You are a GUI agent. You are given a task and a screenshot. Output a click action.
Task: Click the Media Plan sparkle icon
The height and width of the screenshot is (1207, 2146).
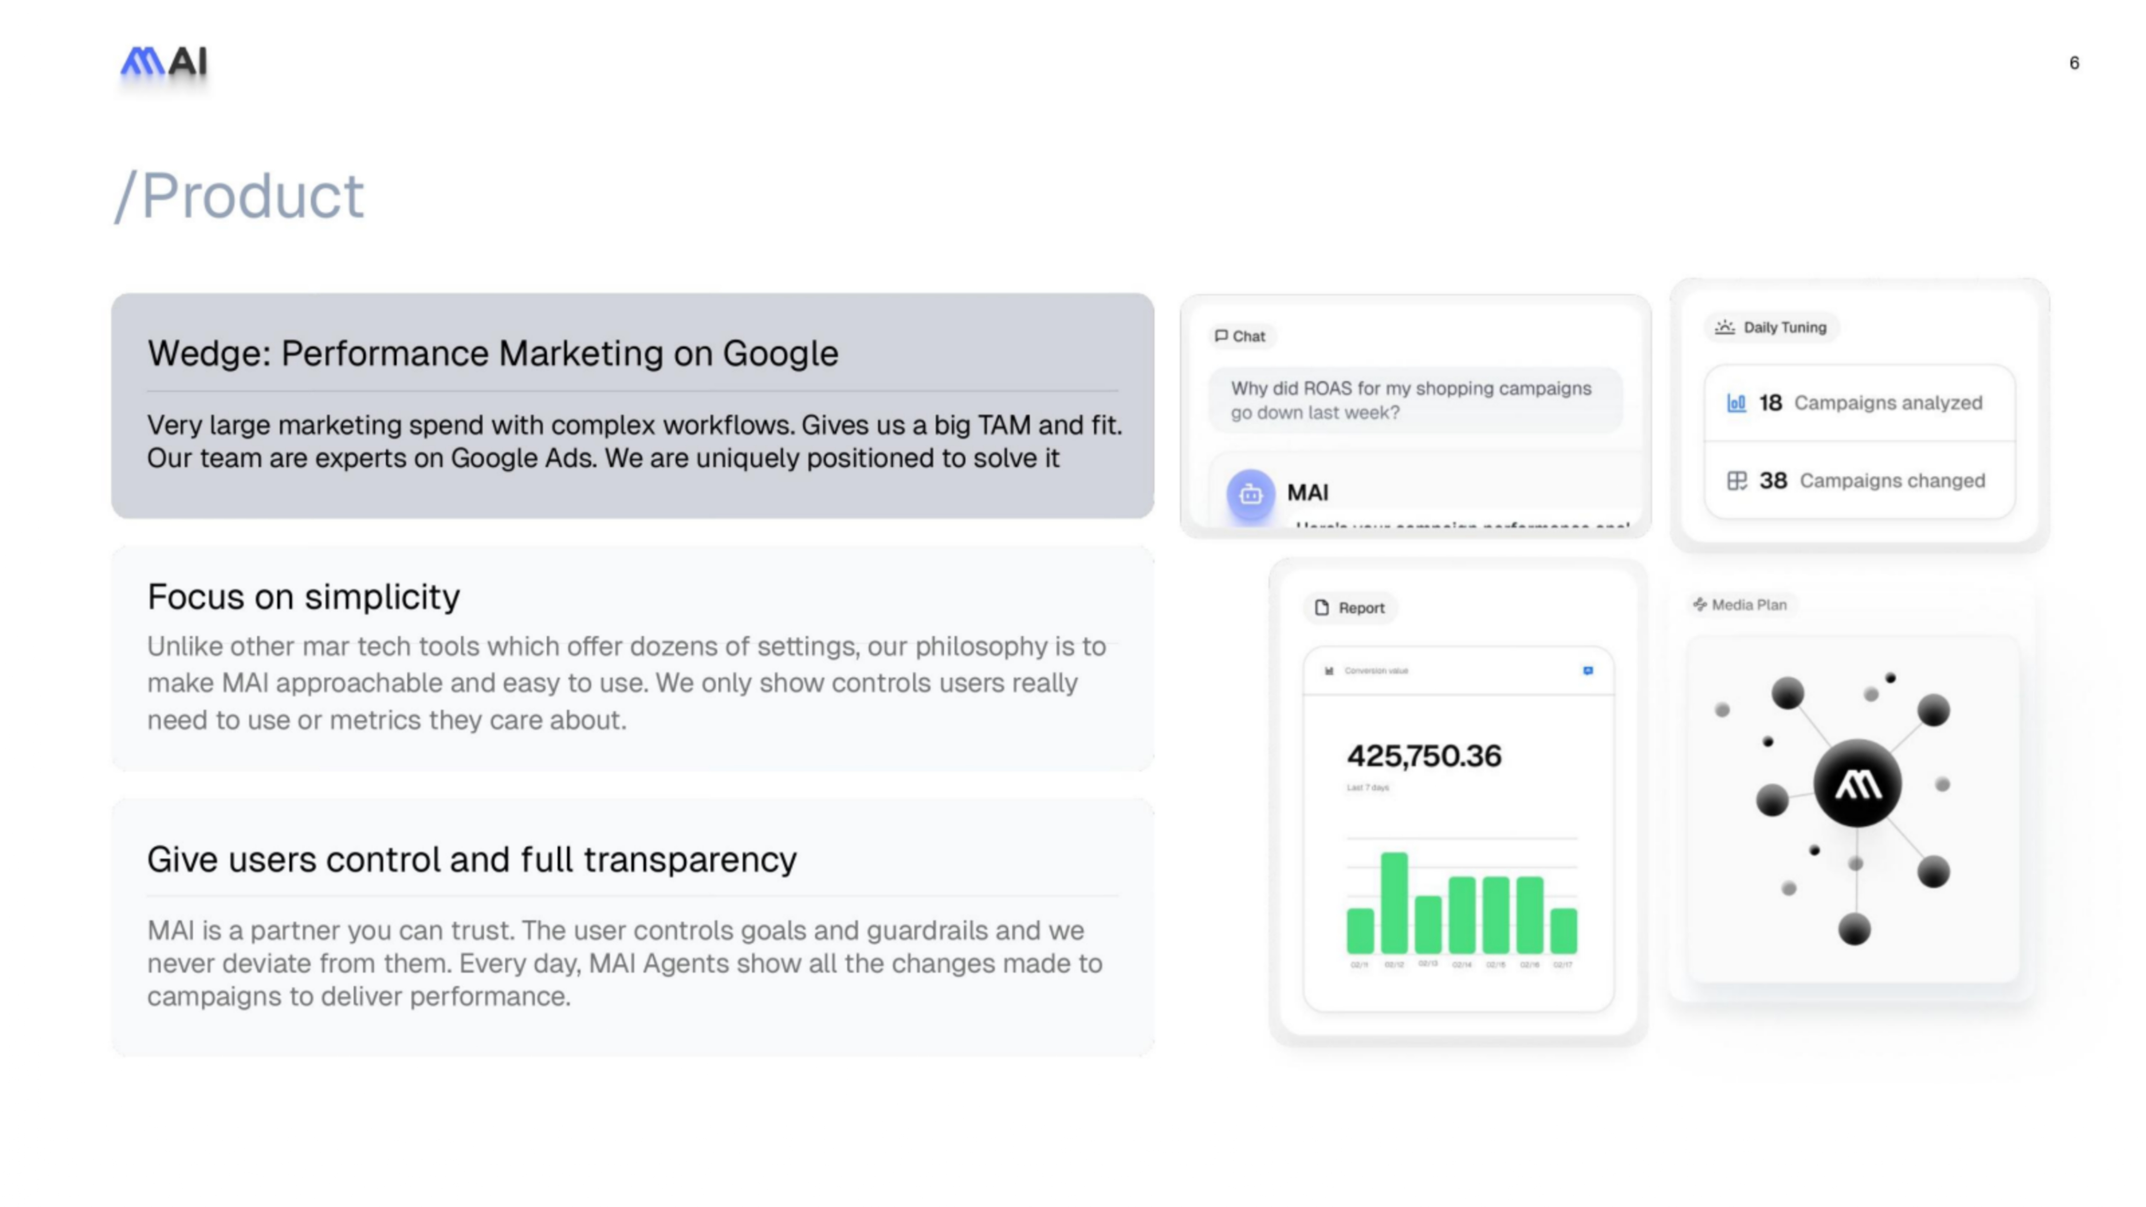(x=1699, y=605)
